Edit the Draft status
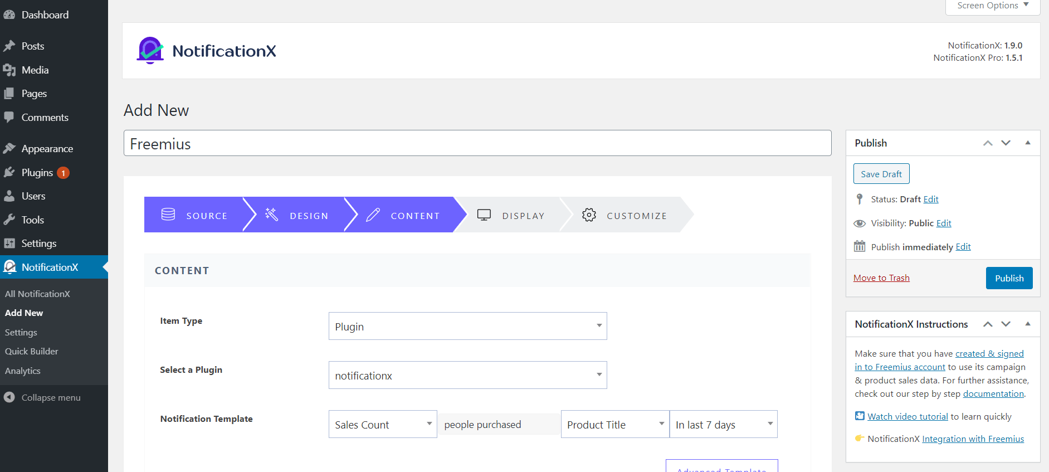This screenshot has height=472, width=1049. (x=931, y=199)
